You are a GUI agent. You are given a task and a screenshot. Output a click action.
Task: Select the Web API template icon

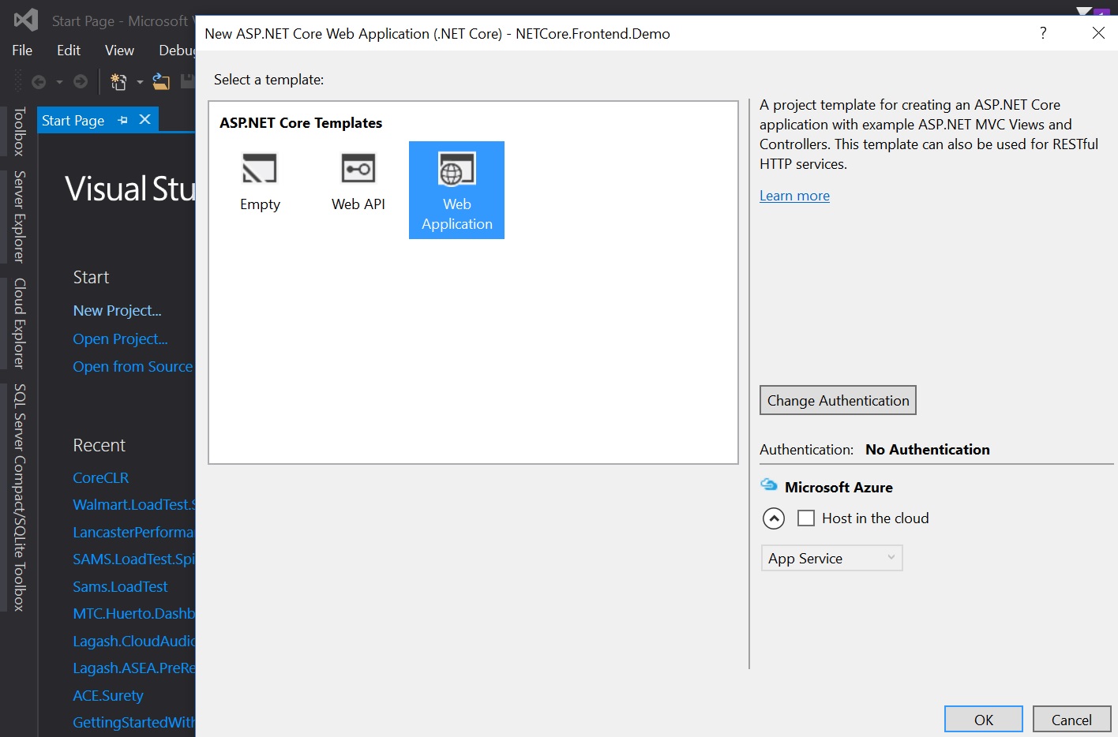(x=358, y=169)
